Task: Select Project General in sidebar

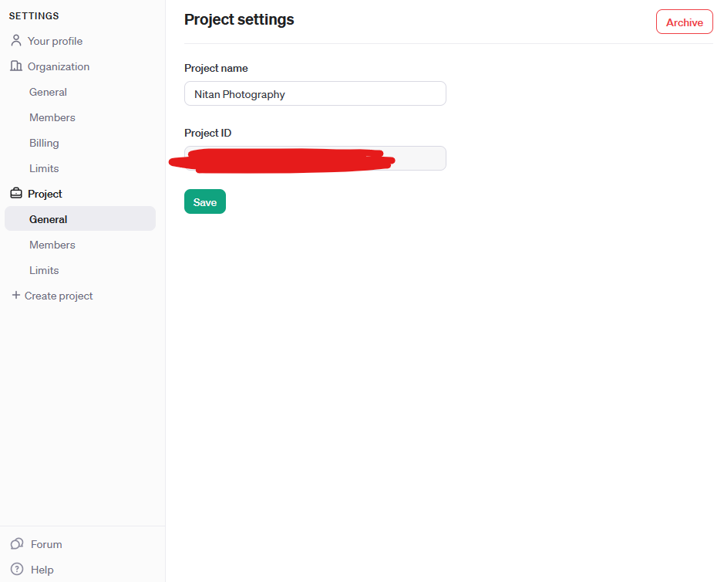Action: 49,219
